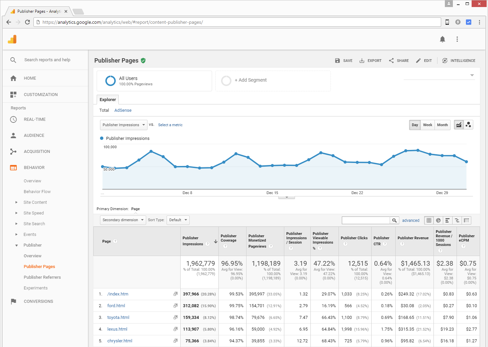
Task: Open /index.htm page in new window icon
Action: pos(175,294)
